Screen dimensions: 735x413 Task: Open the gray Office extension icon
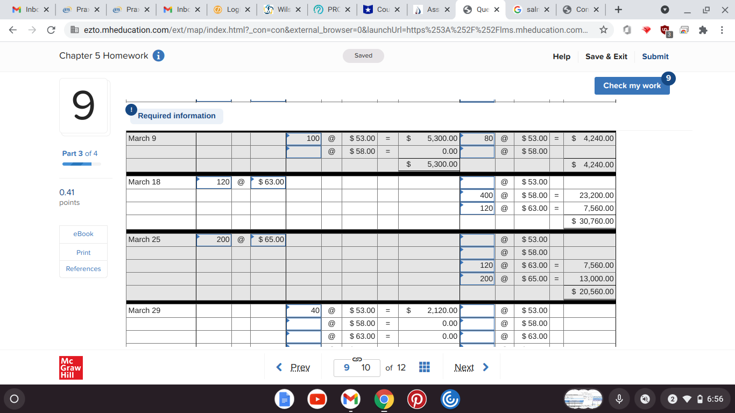[x=627, y=31]
